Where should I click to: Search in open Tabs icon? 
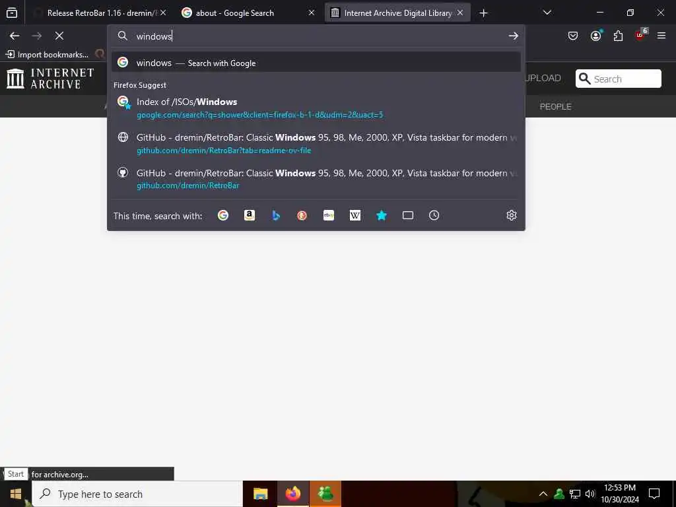tap(408, 215)
